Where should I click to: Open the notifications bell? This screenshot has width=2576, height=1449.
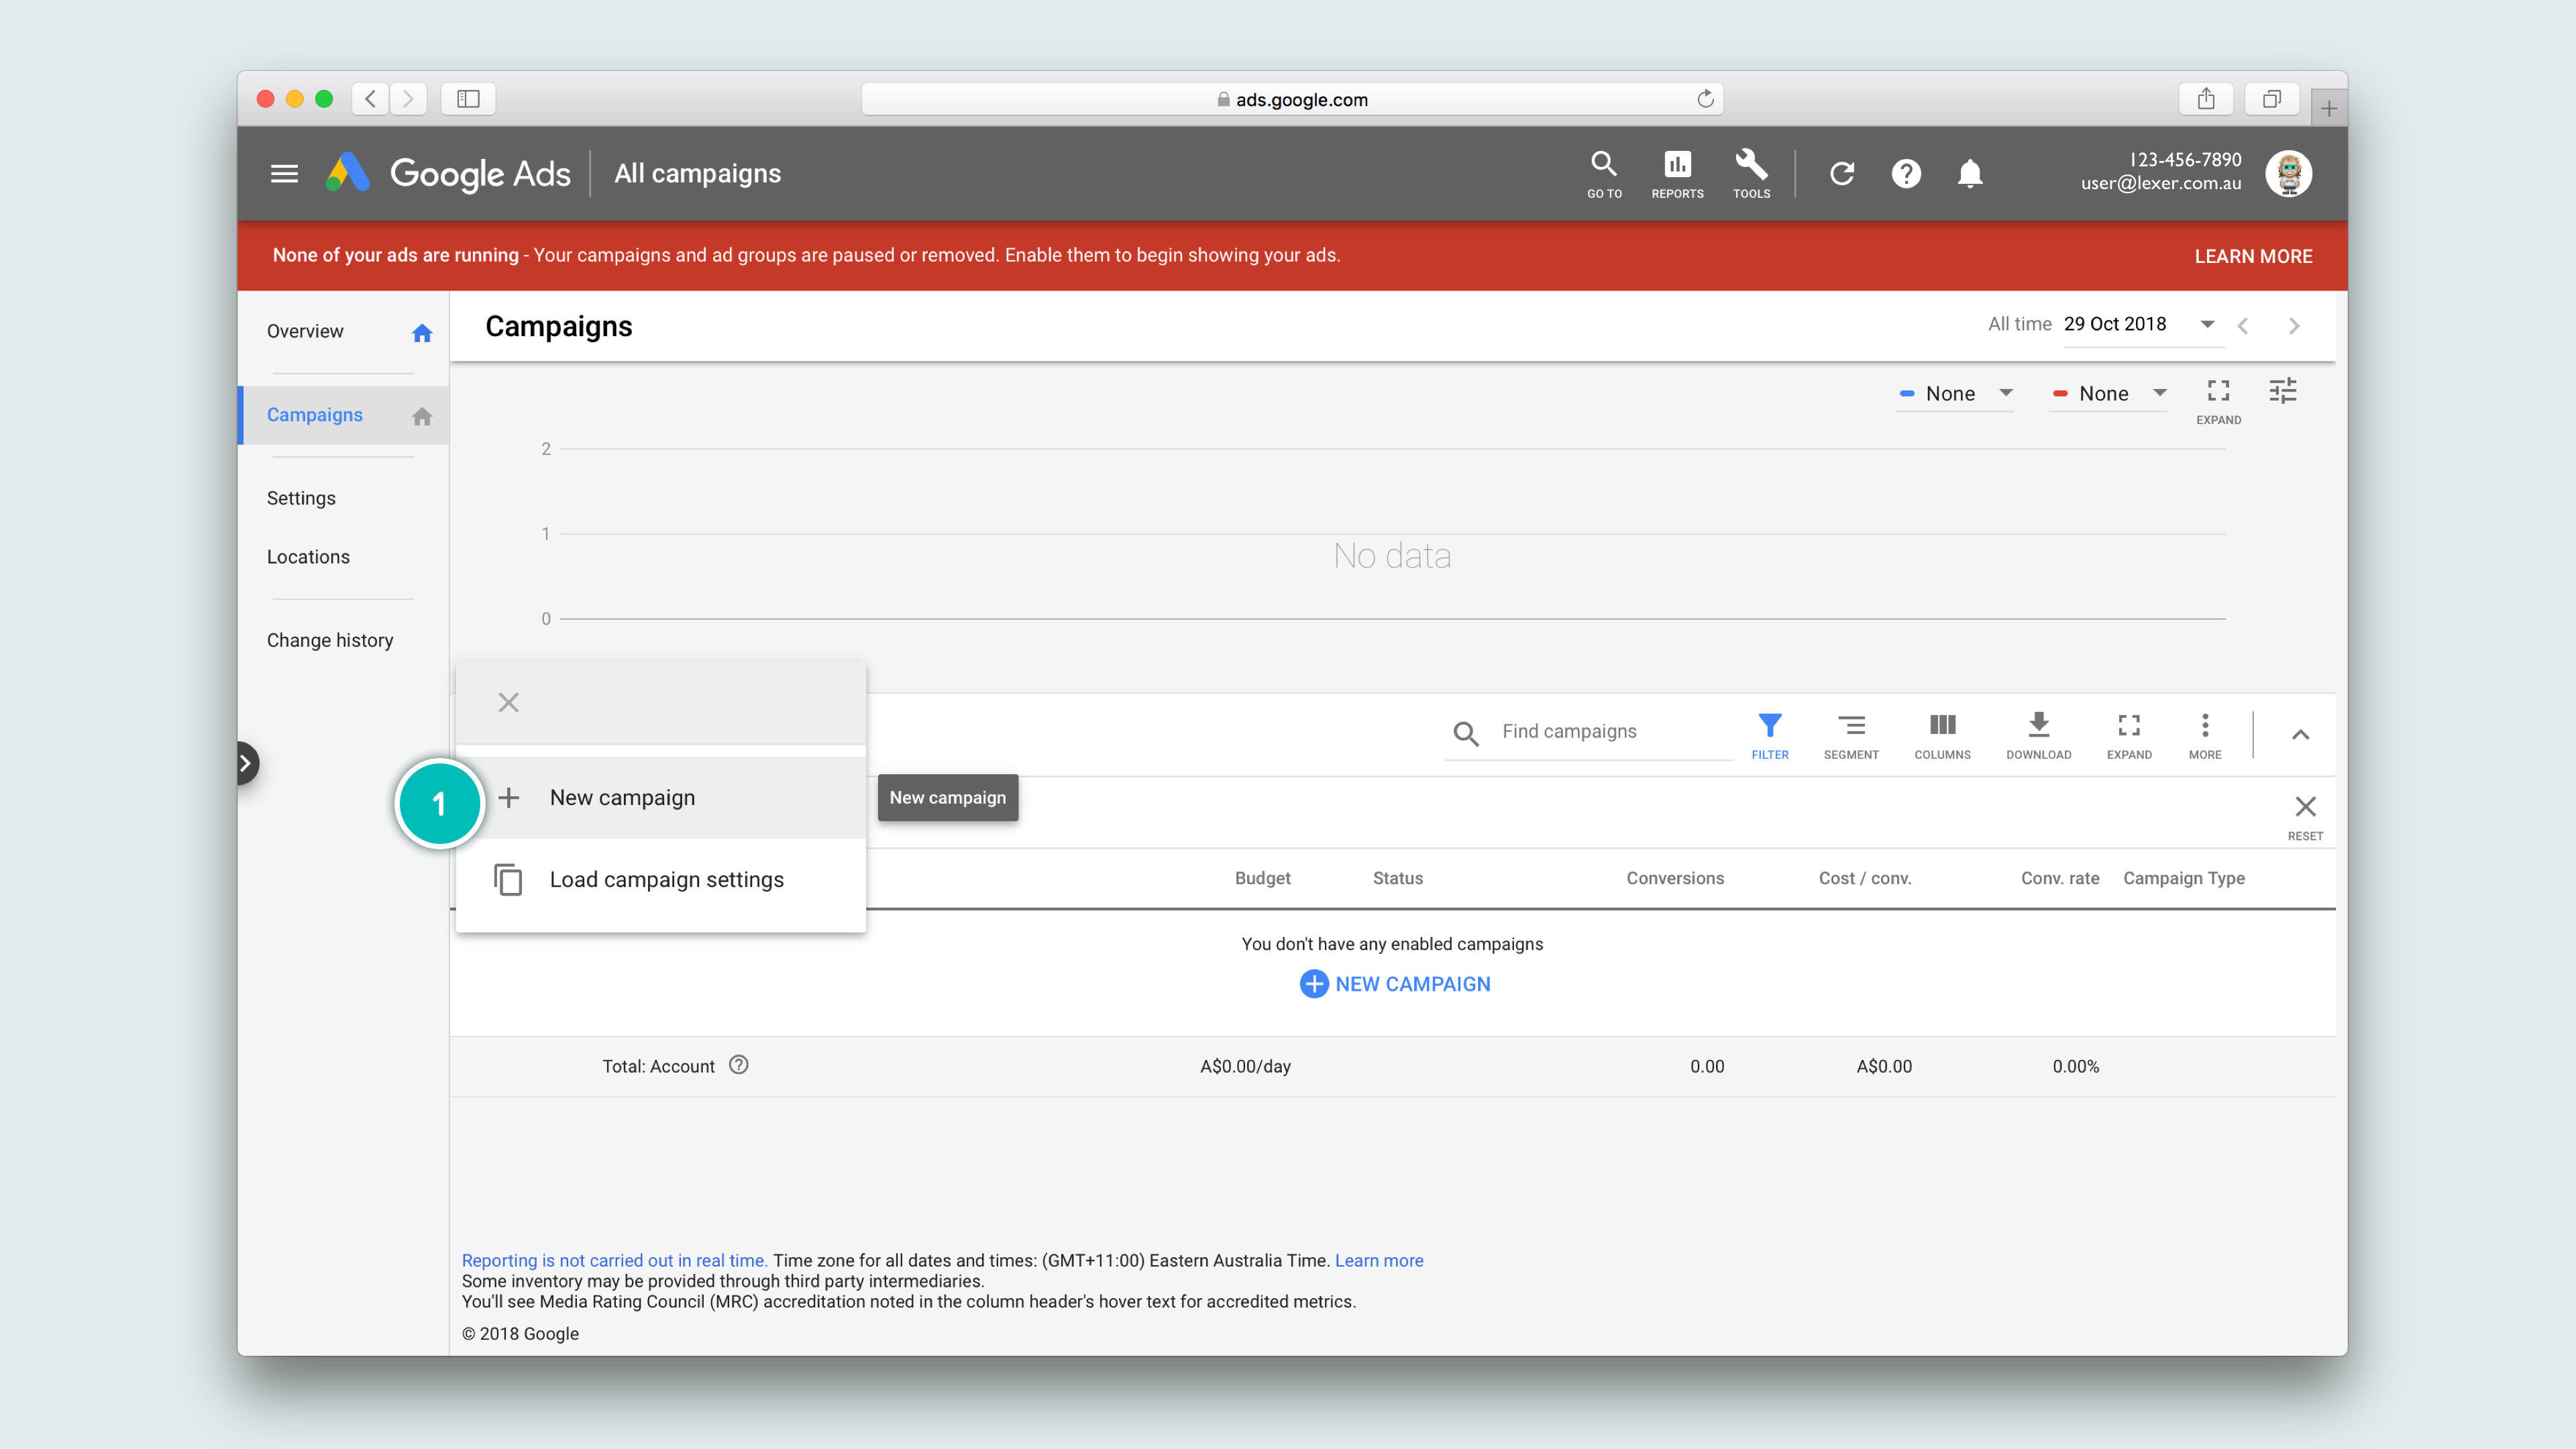[x=1970, y=174]
